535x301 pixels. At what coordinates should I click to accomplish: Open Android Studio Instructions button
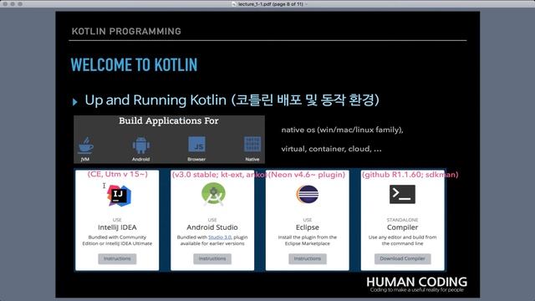tap(212, 258)
